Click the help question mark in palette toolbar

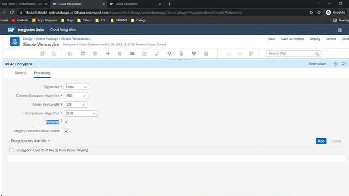coord(251,53)
